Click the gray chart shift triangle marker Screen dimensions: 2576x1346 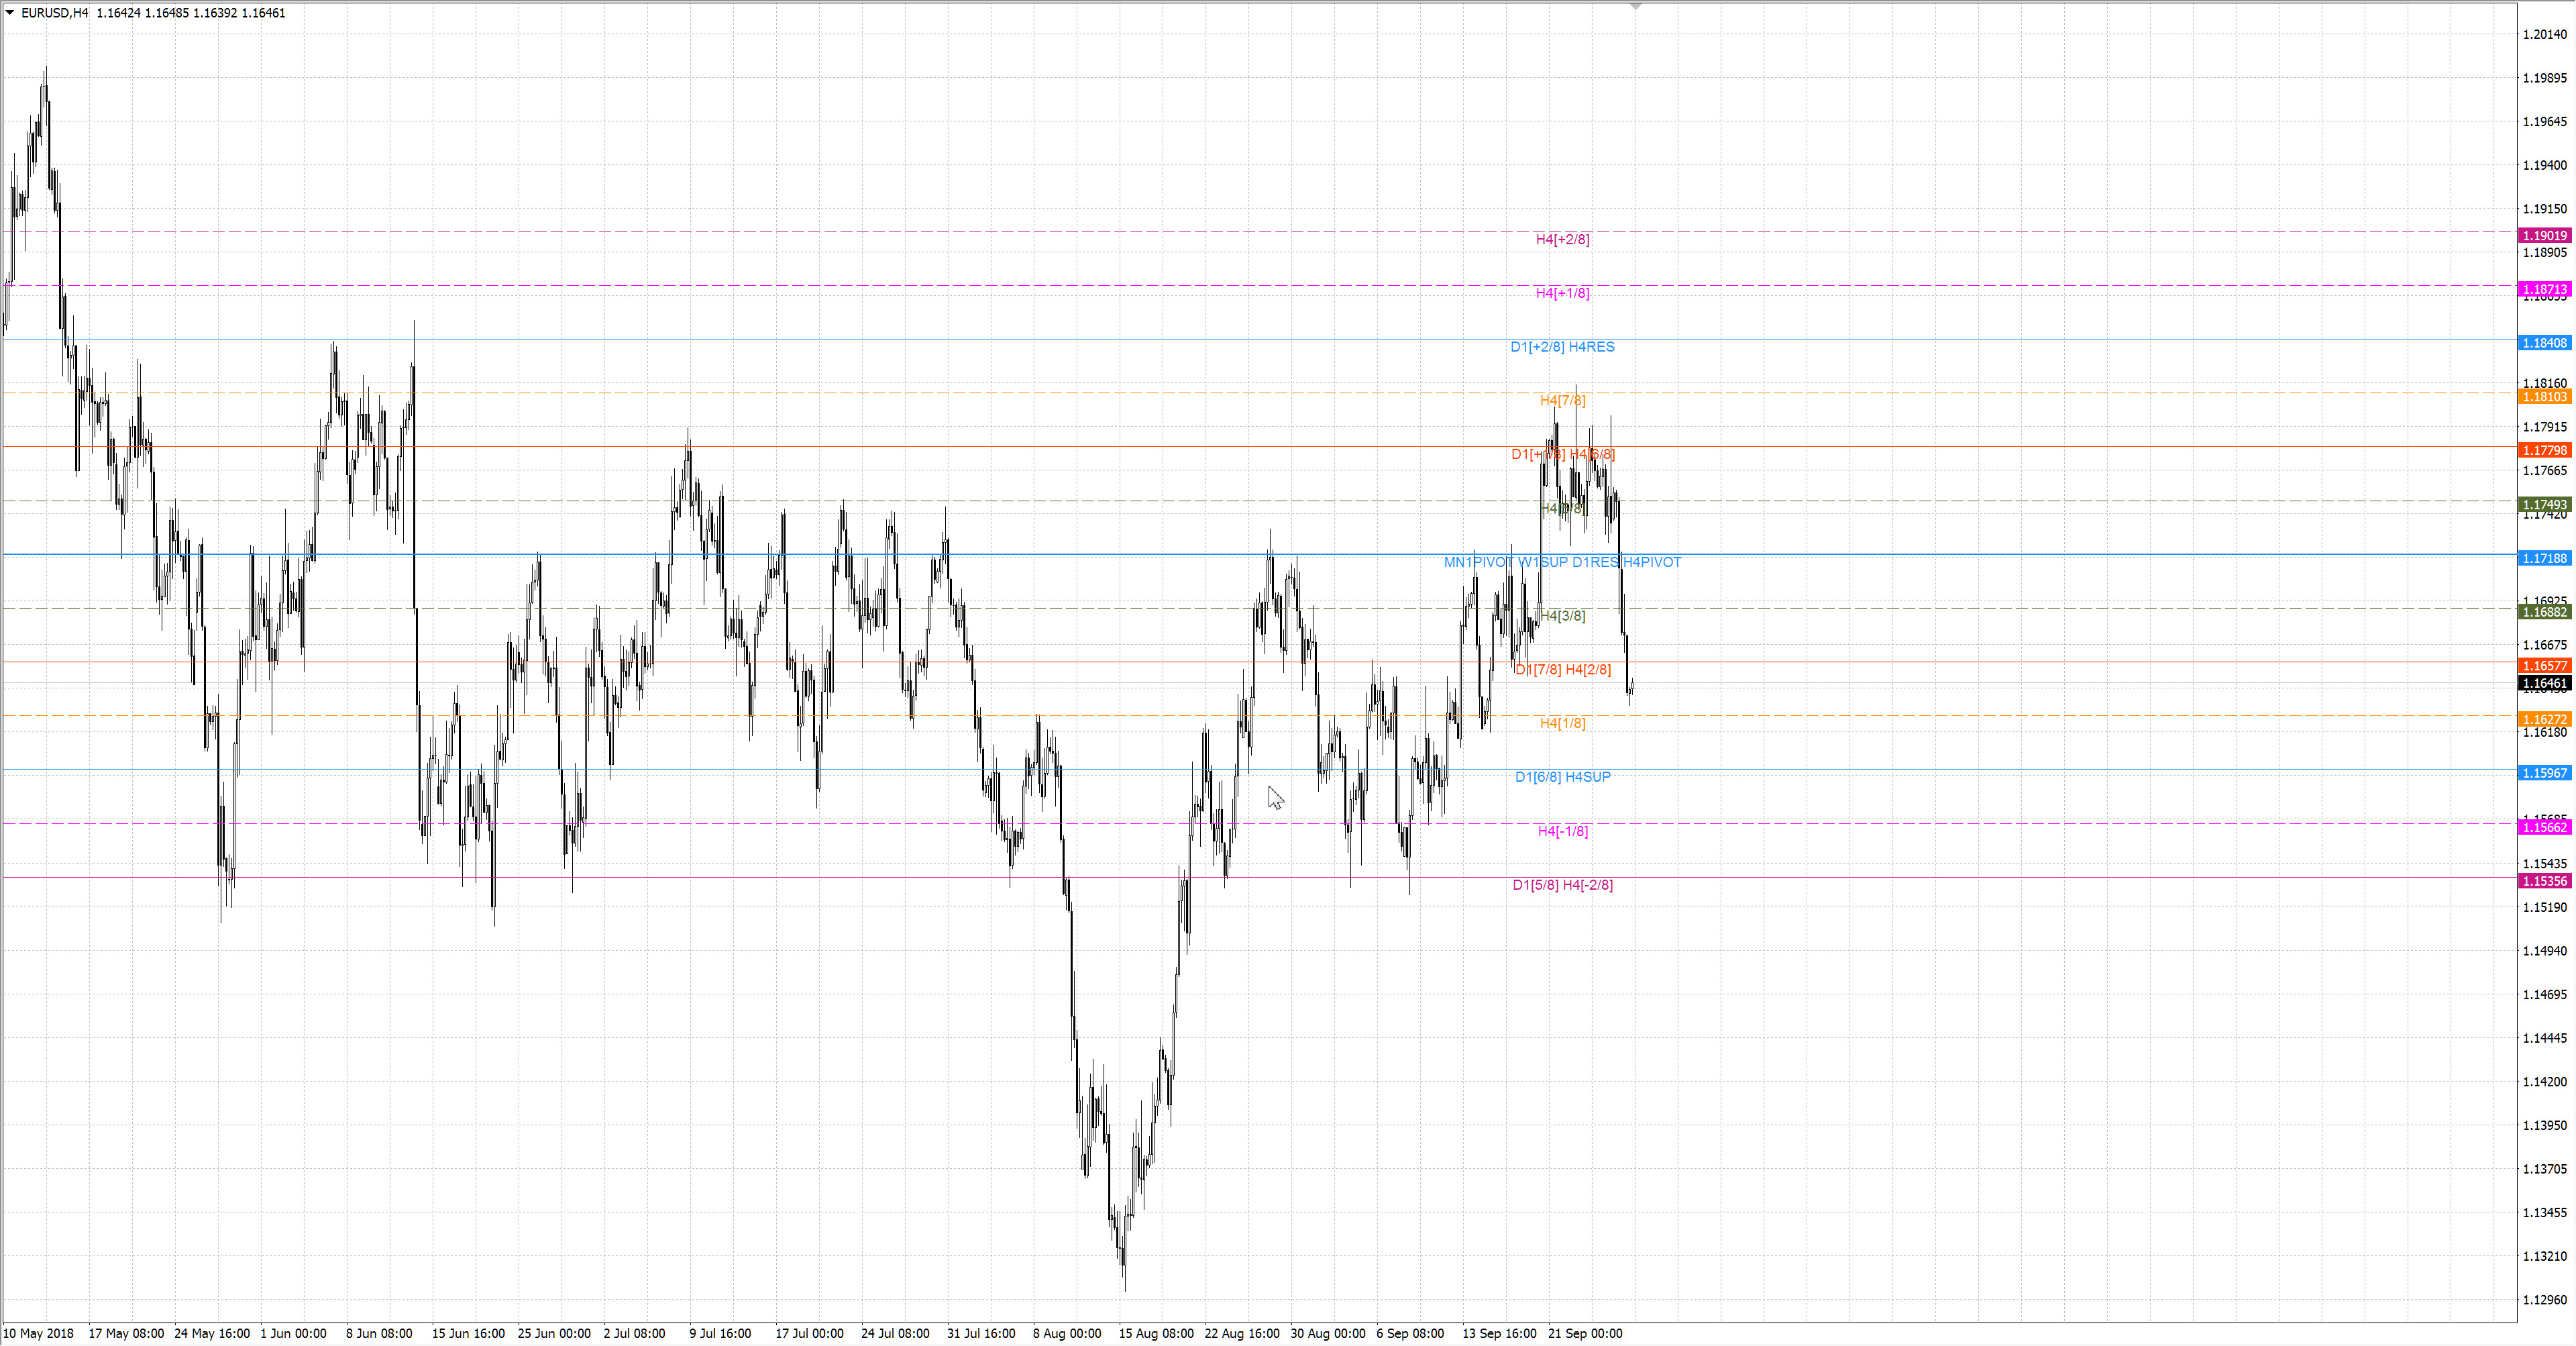click(x=1635, y=6)
